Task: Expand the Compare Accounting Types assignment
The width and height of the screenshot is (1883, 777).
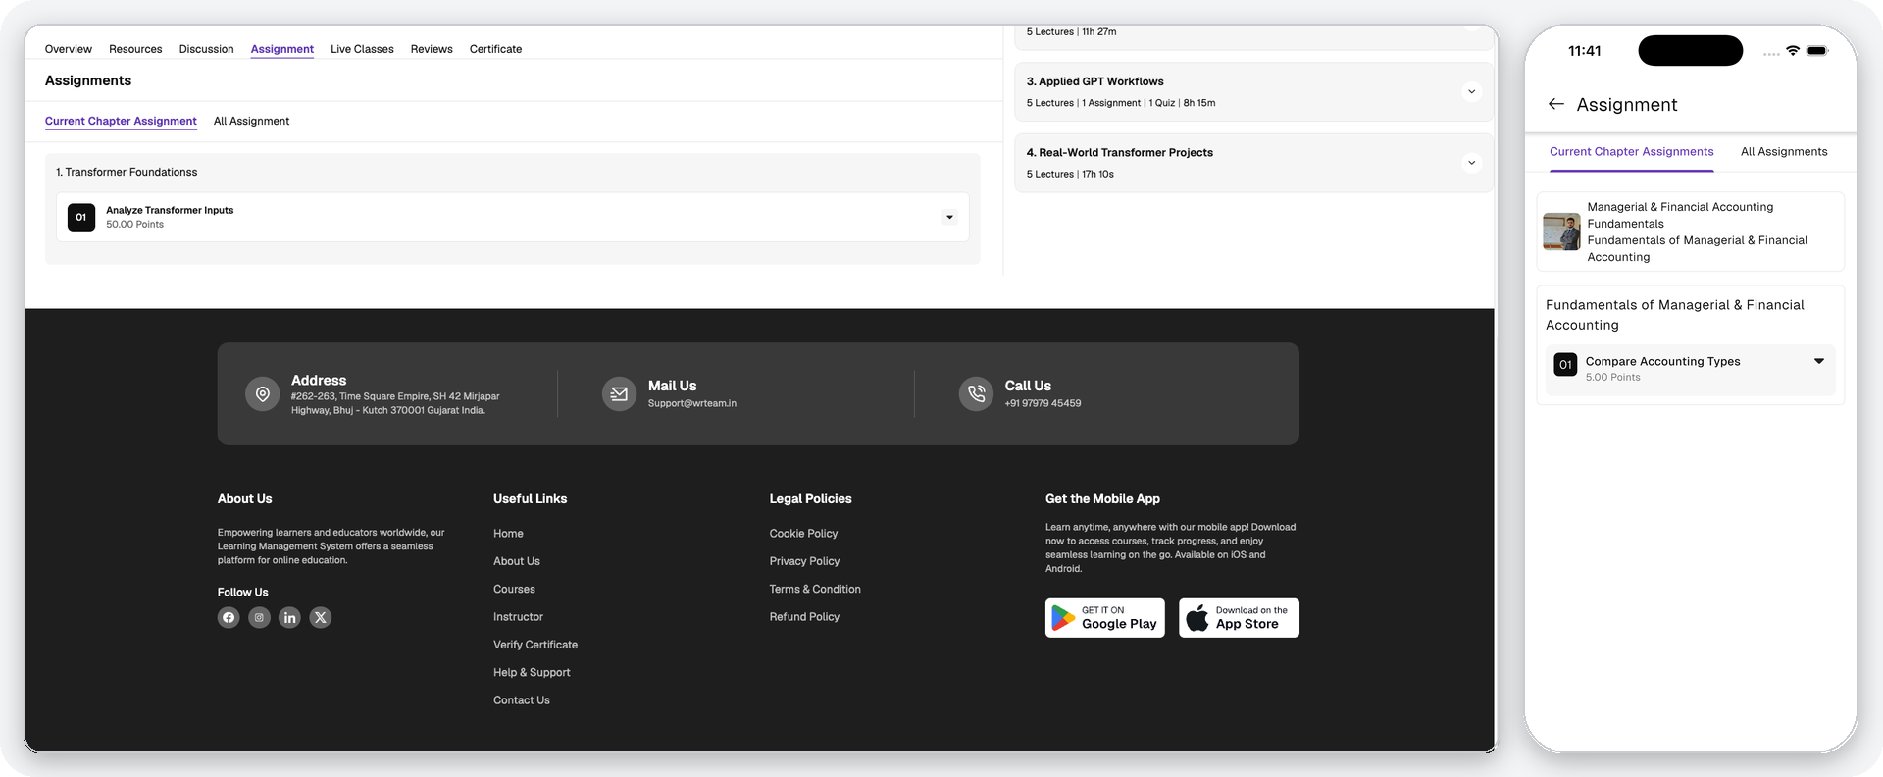Action: click(x=1819, y=361)
